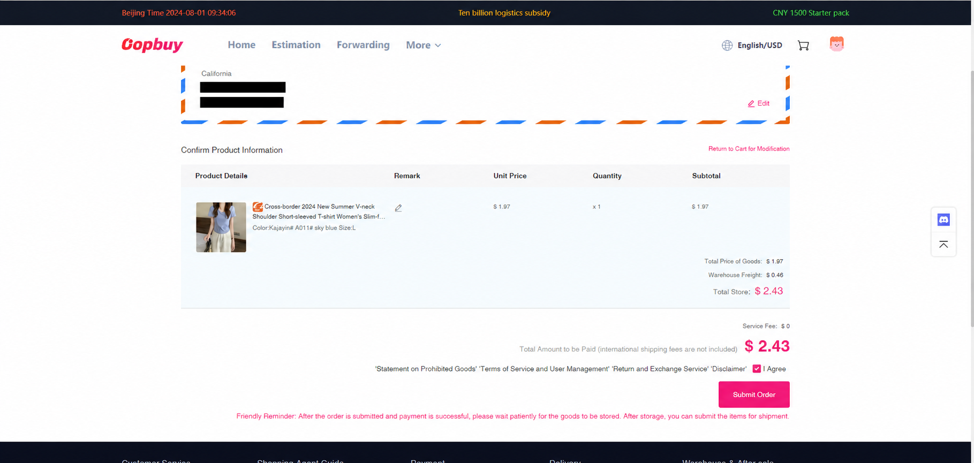The width and height of the screenshot is (974, 463).
Task: Click the Copbuy logo
Action: (152, 44)
